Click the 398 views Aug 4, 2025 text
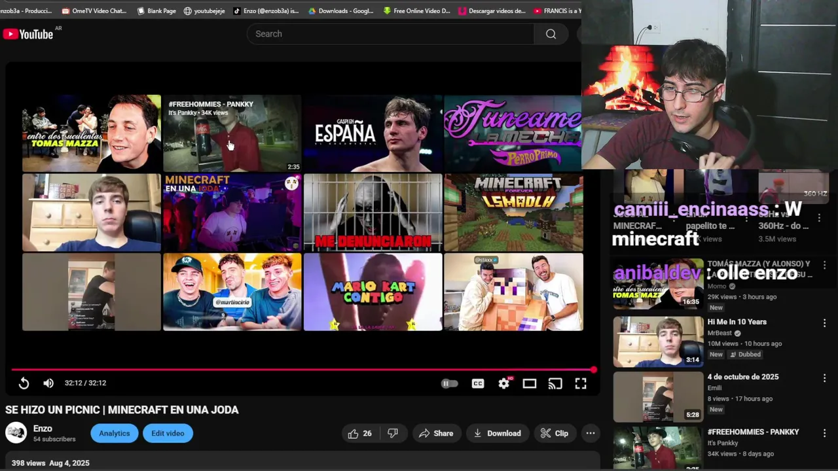 pyautogui.click(x=50, y=463)
